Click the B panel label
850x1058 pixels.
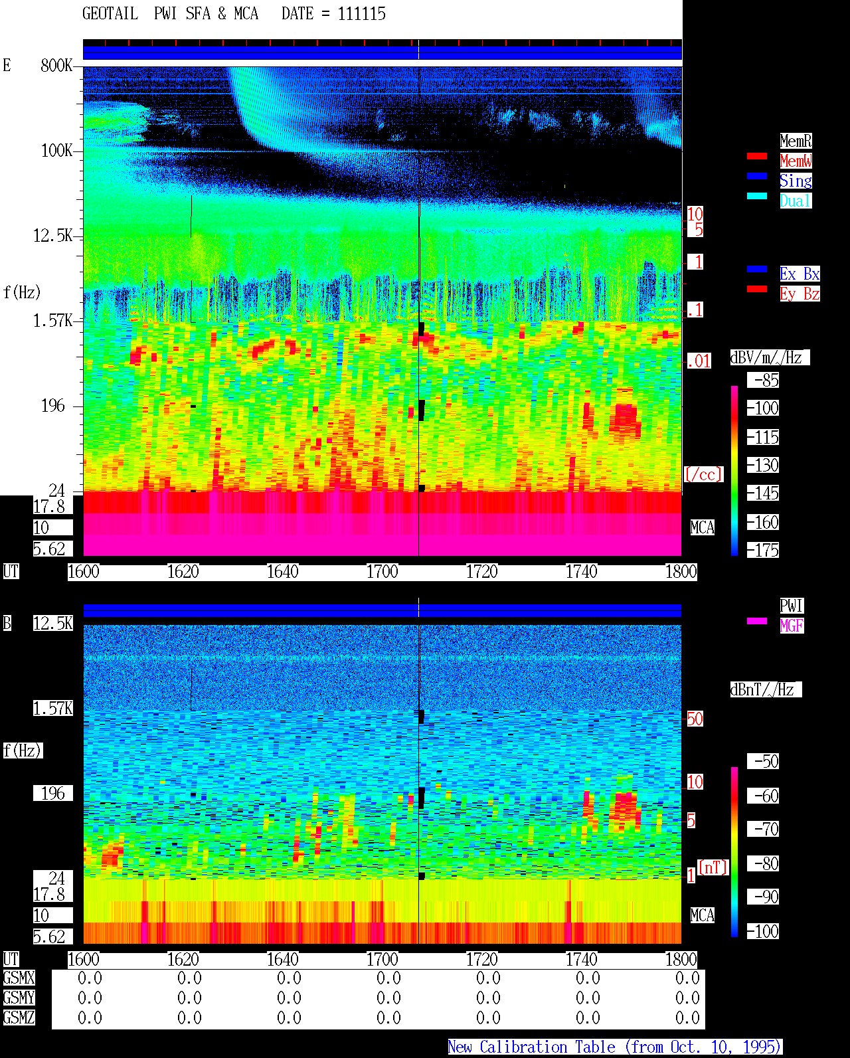[x=7, y=624]
